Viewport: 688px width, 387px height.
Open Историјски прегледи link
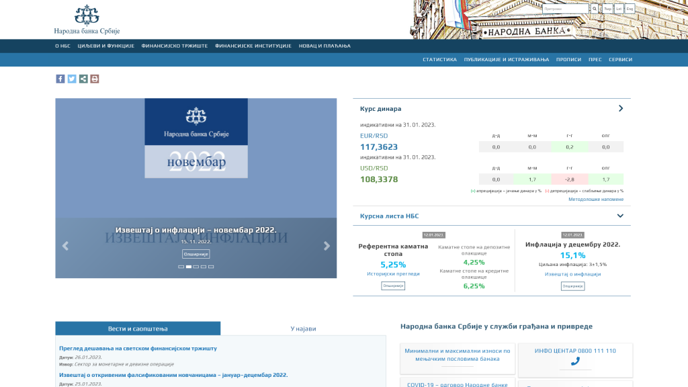point(393,274)
